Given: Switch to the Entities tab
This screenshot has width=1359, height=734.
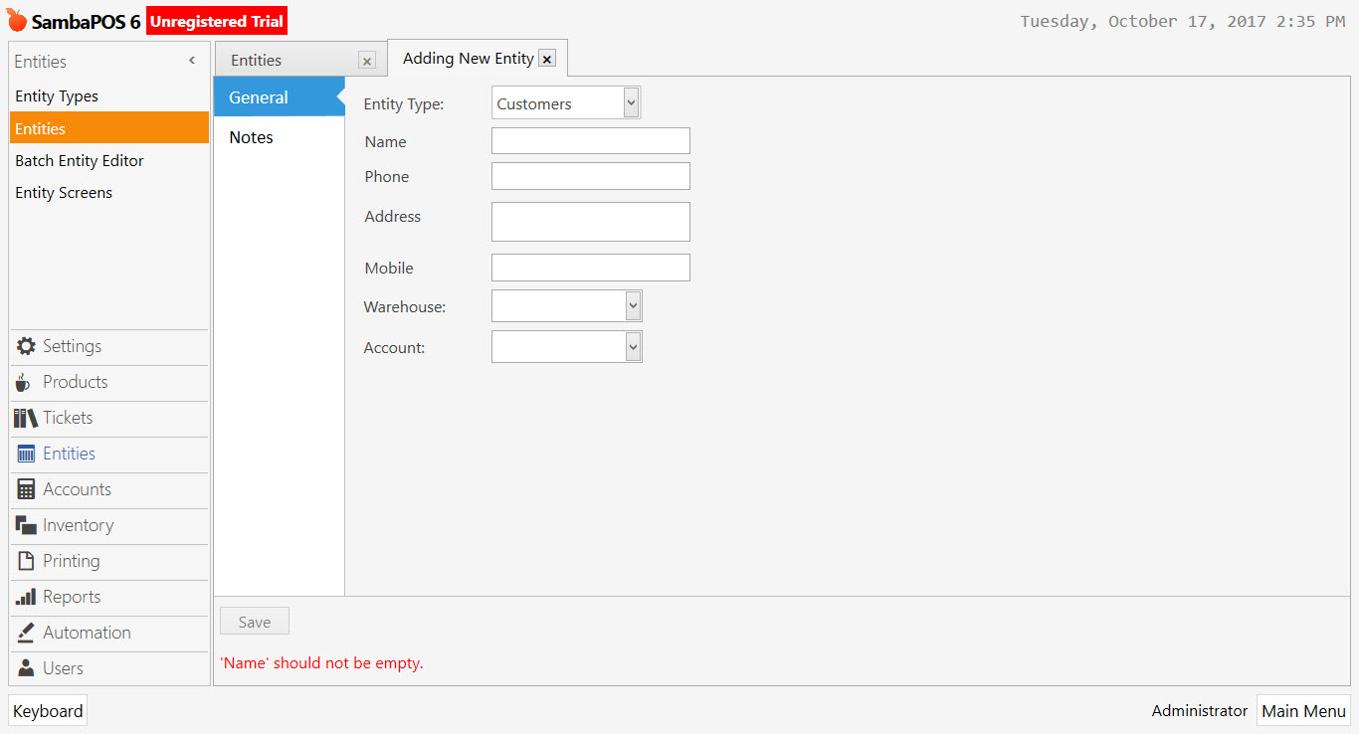Looking at the screenshot, I should click(x=257, y=60).
